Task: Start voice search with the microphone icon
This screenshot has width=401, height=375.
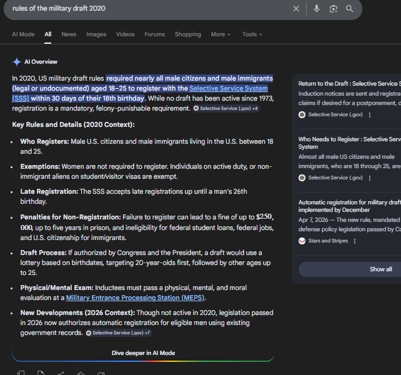Action: click(317, 9)
